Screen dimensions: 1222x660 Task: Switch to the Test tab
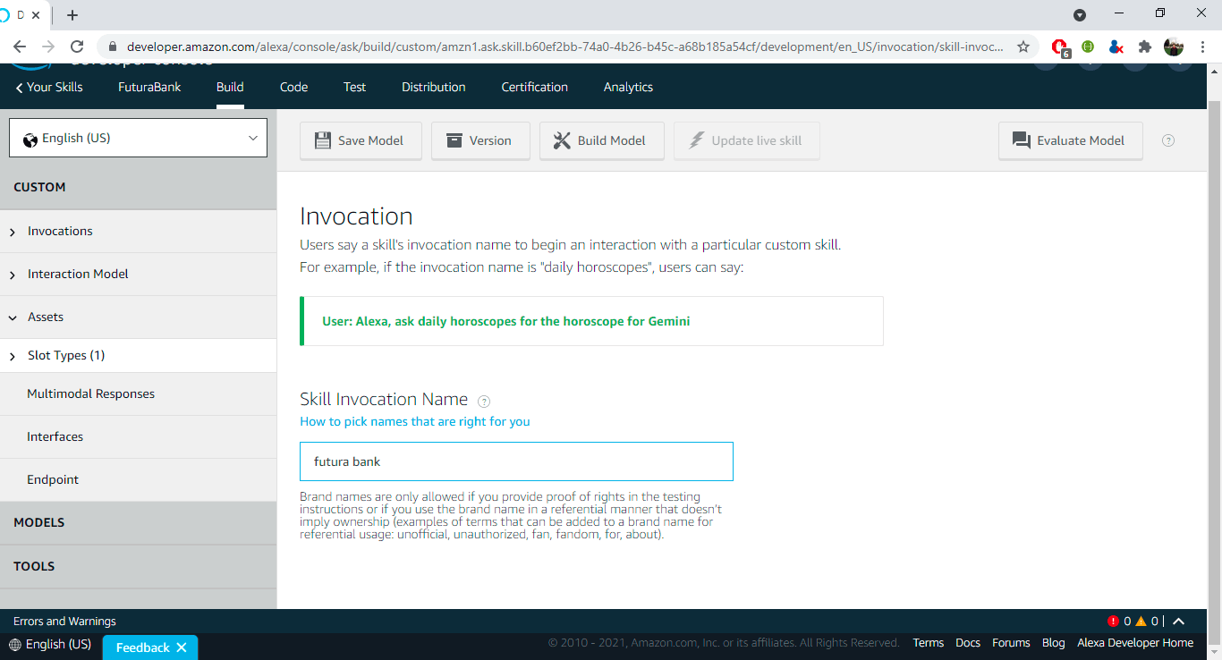[x=354, y=87]
